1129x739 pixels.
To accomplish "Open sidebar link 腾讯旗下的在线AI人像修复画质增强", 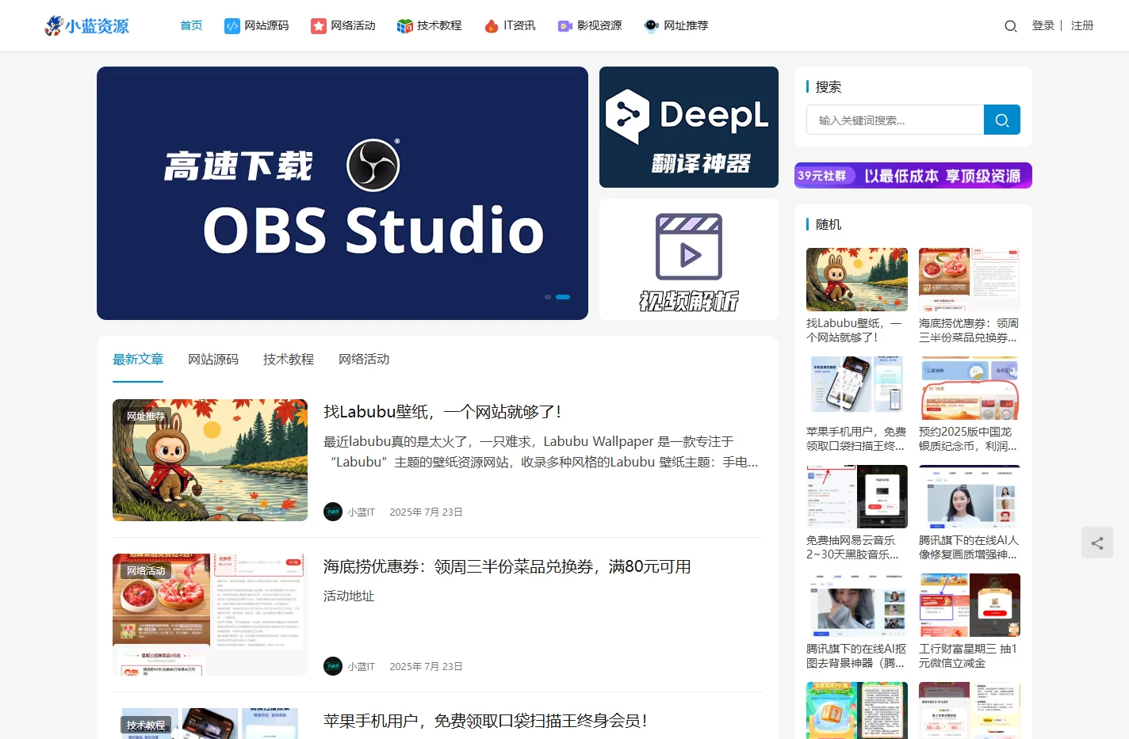I will 969,547.
